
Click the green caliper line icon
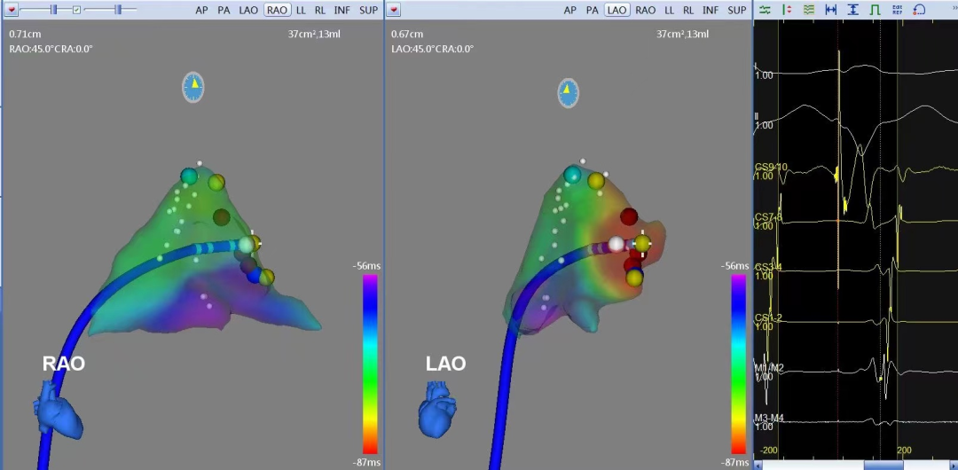(787, 9)
